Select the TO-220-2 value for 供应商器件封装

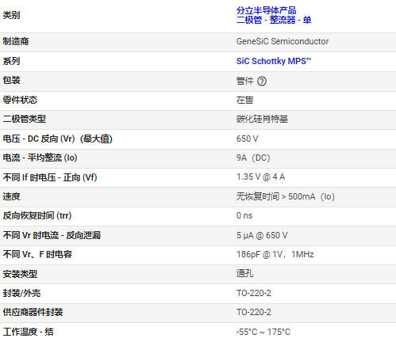(254, 312)
